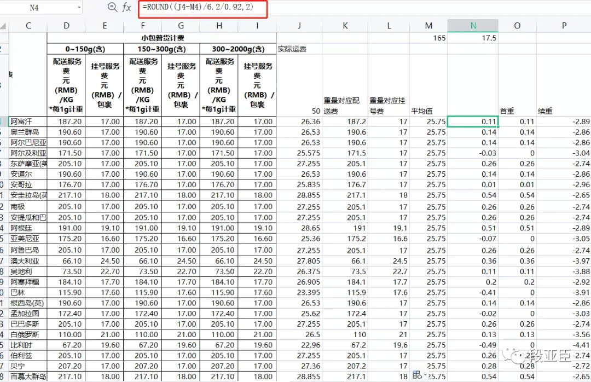Select column D header
Screen dimensions: 591x382
pyautogui.click(x=66, y=26)
